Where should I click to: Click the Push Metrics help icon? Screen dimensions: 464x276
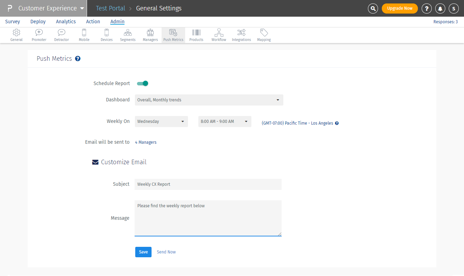point(78,59)
